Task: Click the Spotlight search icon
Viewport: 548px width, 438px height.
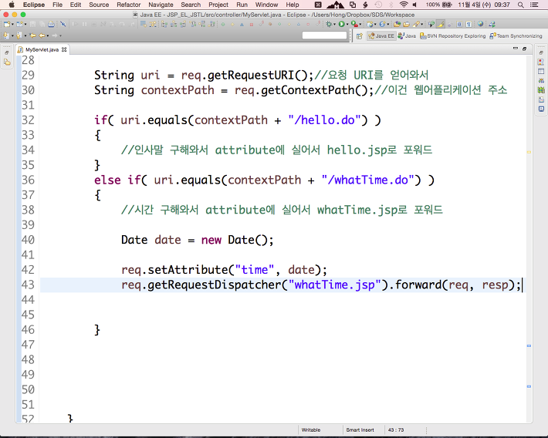Action: [x=520, y=5]
